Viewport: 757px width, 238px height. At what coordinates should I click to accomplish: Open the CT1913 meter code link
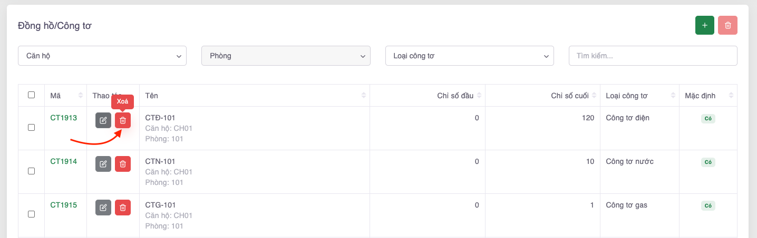tap(64, 118)
